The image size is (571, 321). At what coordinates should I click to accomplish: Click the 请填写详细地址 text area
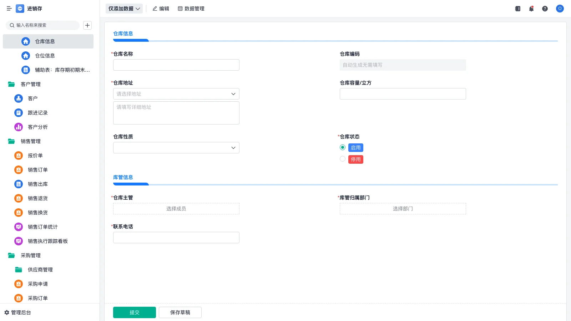(176, 113)
